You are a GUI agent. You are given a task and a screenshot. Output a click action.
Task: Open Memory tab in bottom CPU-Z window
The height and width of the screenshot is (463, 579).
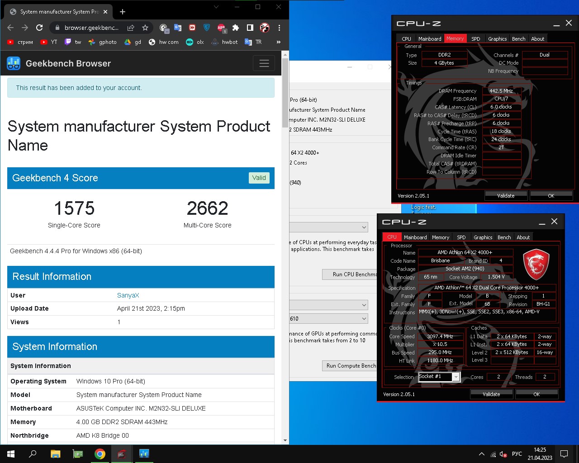click(x=441, y=237)
